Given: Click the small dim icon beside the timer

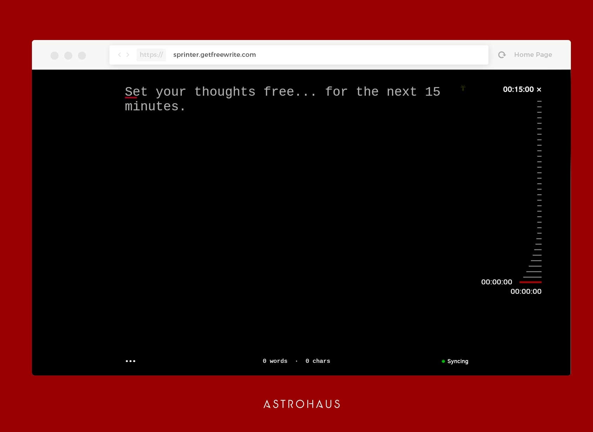Looking at the screenshot, I should point(463,88).
